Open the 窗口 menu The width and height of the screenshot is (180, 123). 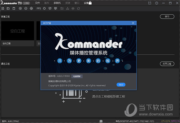coord(77,3)
